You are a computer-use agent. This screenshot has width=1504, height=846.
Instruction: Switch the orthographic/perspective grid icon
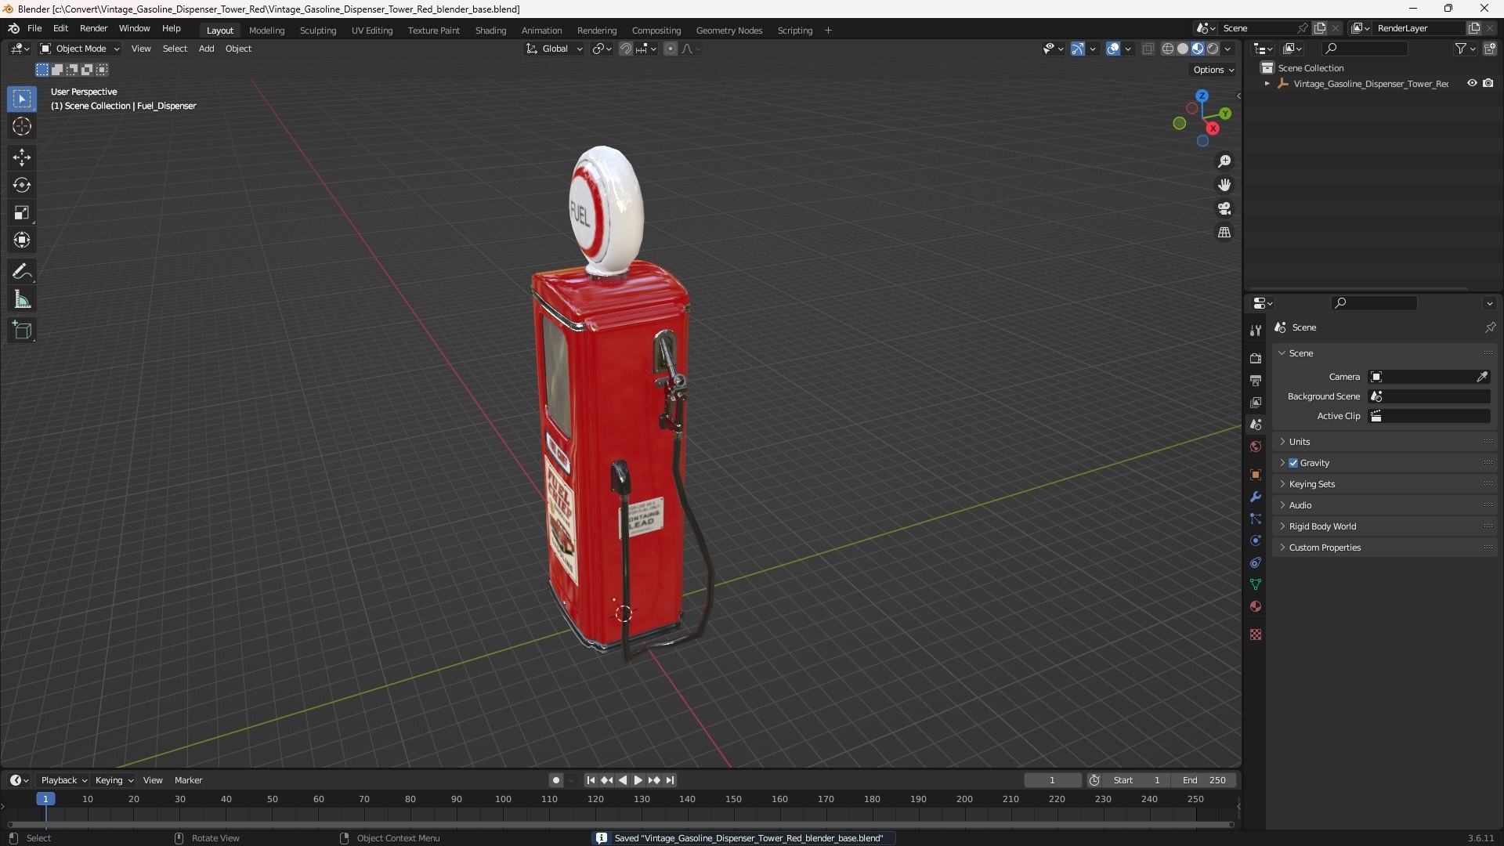pyautogui.click(x=1224, y=233)
